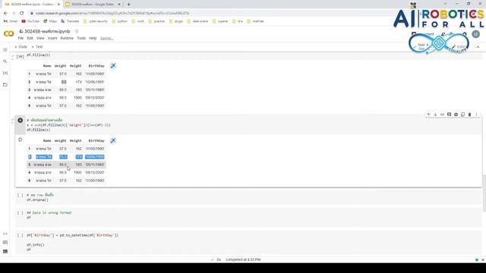Run the pd.to_datetime cell bracket
The height and width of the screenshot is (273, 486).
[21, 236]
